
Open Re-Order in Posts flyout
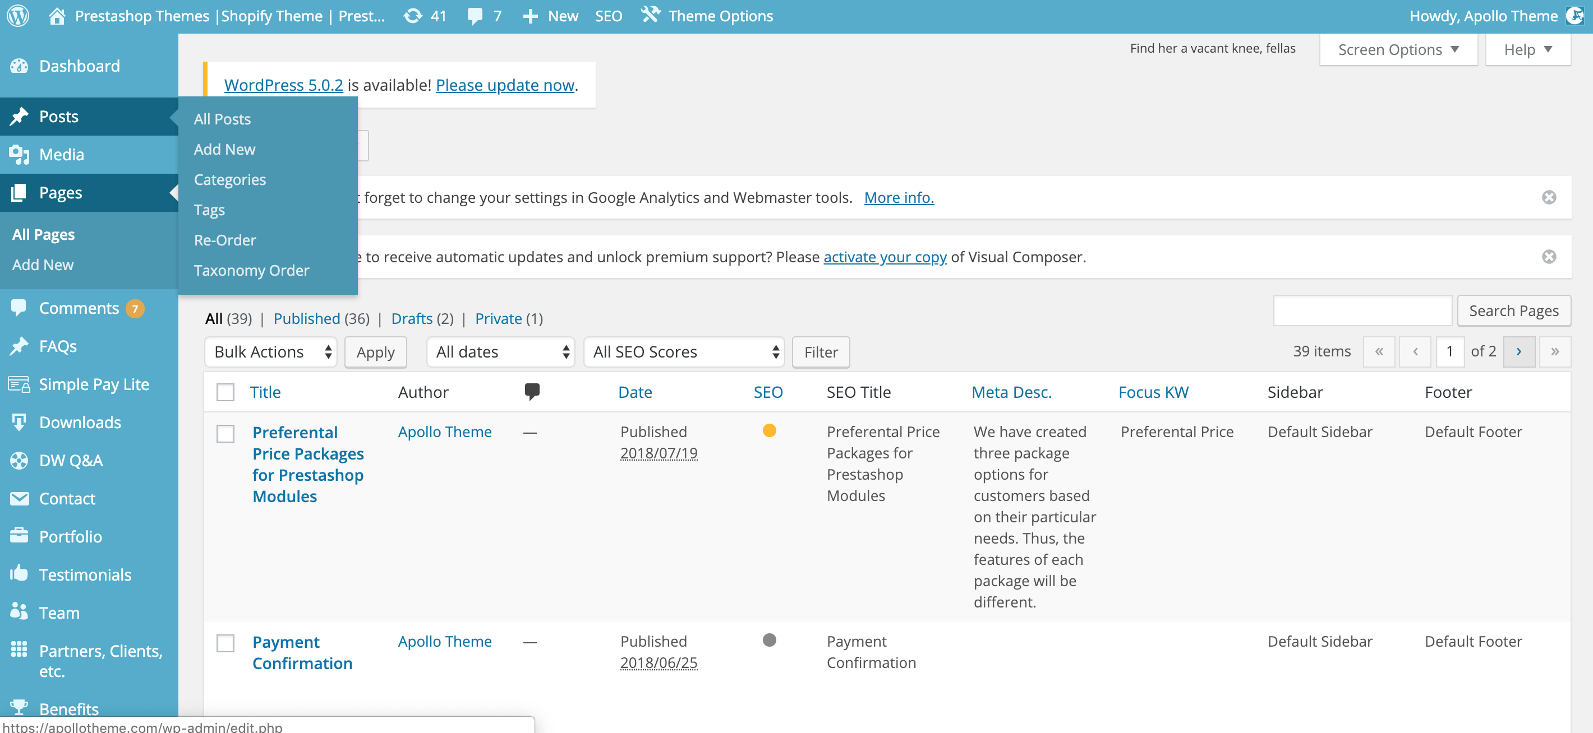(x=224, y=240)
